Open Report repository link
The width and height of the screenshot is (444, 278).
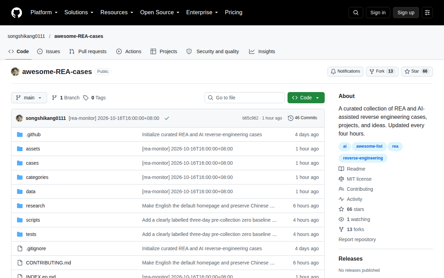357,239
